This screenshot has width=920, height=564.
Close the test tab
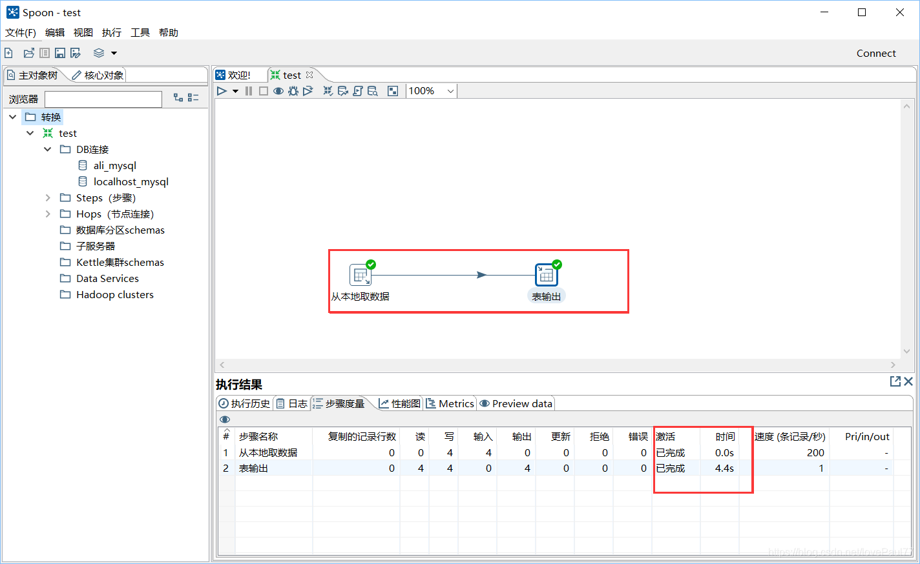309,75
